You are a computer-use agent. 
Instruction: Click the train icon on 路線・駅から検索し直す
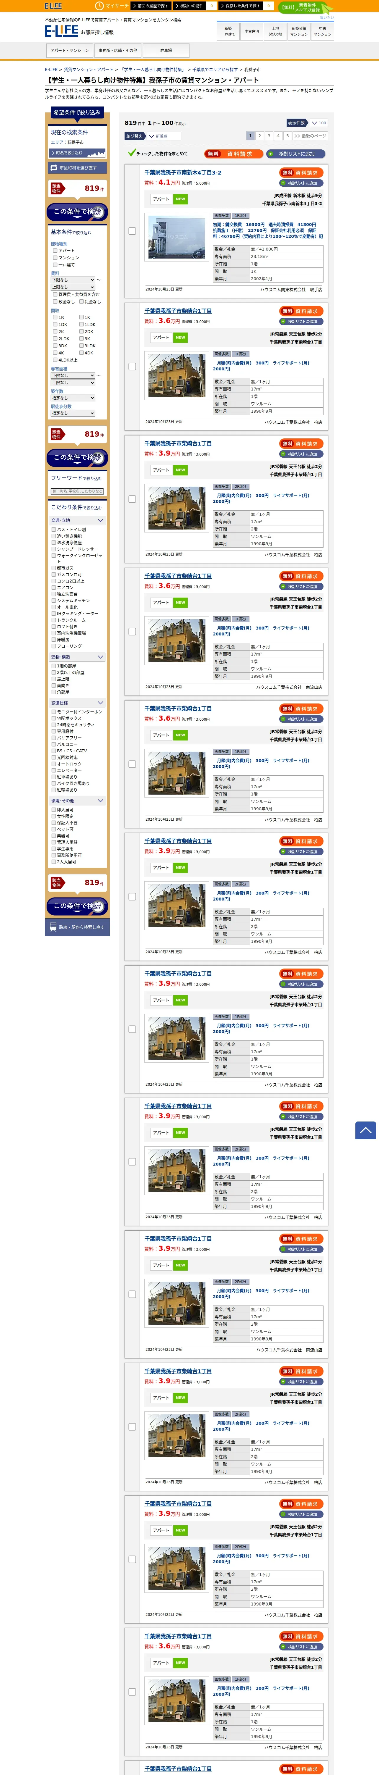coord(53,927)
